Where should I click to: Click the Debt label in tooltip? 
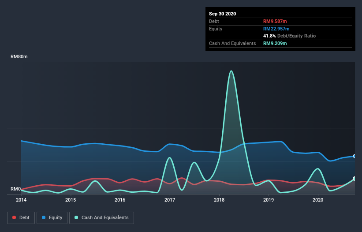coord(214,21)
